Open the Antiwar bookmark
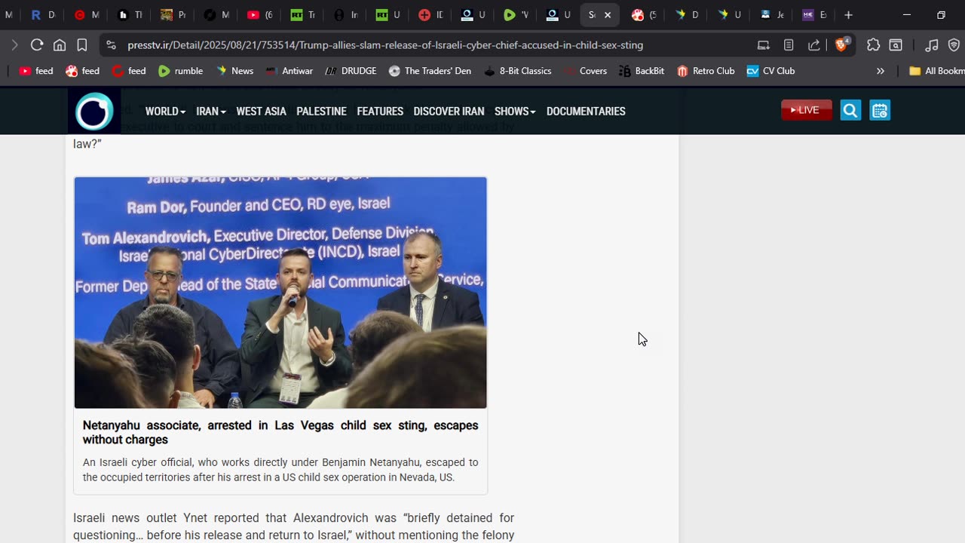965x543 pixels. point(289,71)
